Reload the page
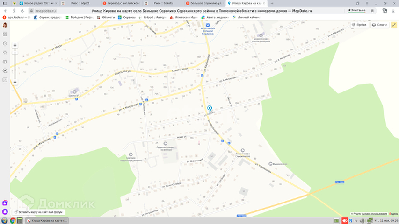The image size is (399, 224). click(22, 11)
